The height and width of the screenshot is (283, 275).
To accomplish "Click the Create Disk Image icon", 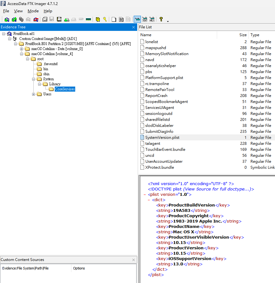I will [x=45, y=19].
